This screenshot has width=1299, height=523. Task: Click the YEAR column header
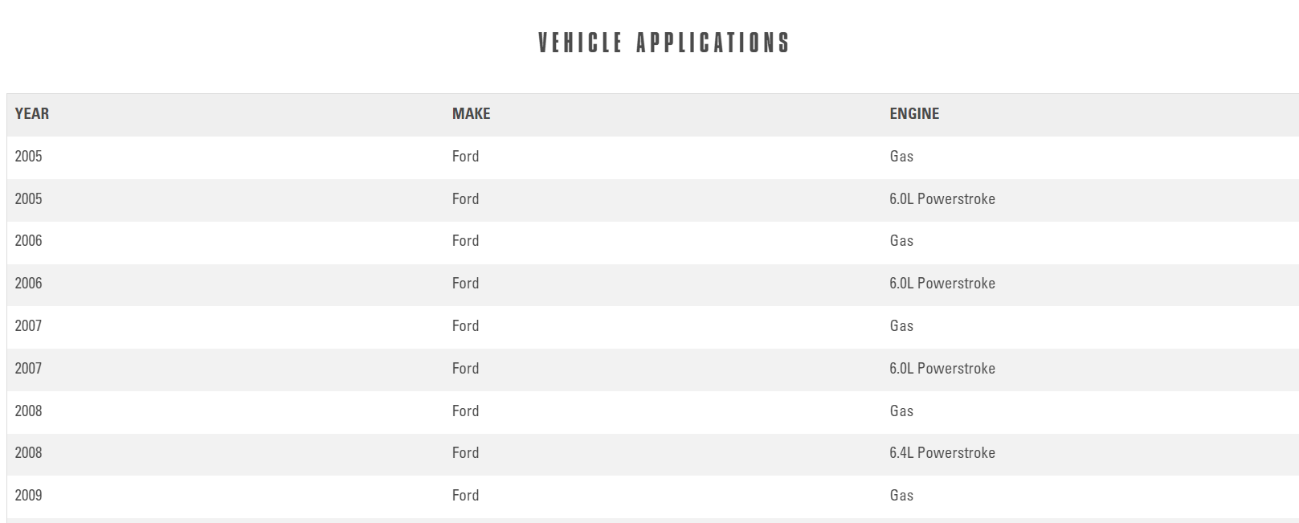32,114
